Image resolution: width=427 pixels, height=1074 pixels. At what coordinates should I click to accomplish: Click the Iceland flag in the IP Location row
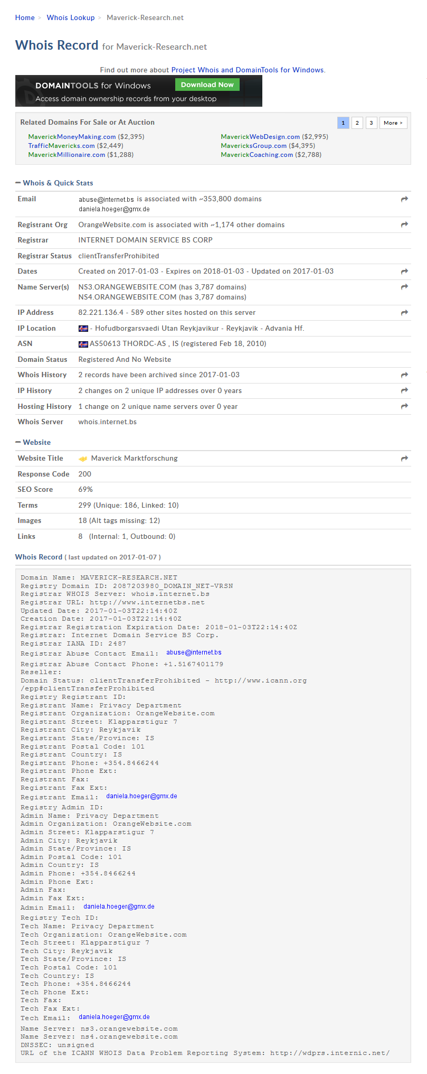[83, 329]
